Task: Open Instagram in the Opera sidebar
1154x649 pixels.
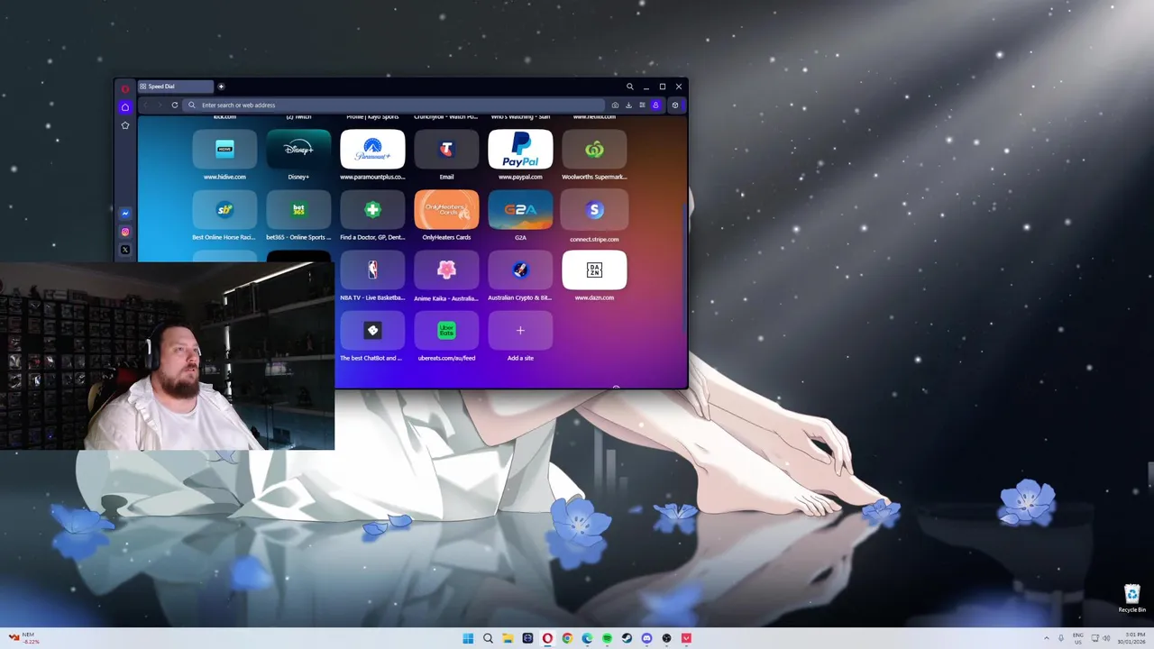Action: [x=125, y=232]
